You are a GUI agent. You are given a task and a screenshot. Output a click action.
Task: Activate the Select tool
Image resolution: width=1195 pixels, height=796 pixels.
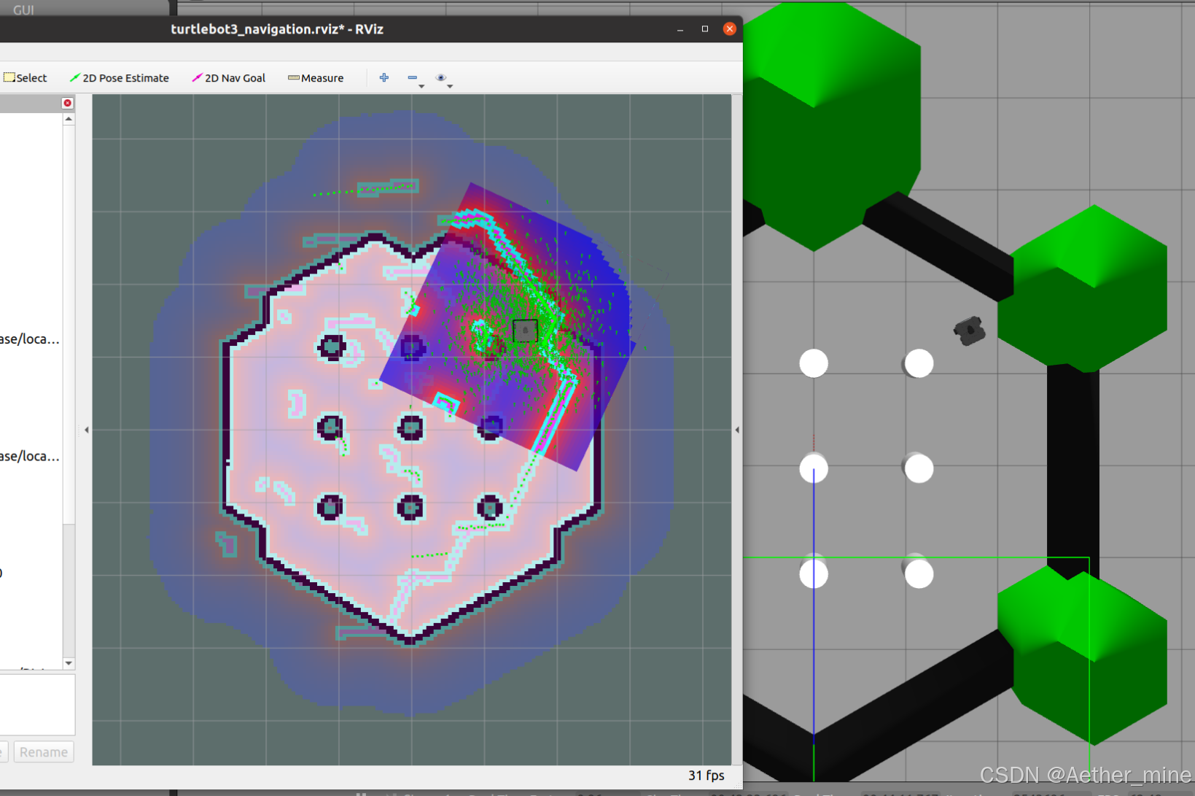pos(25,77)
